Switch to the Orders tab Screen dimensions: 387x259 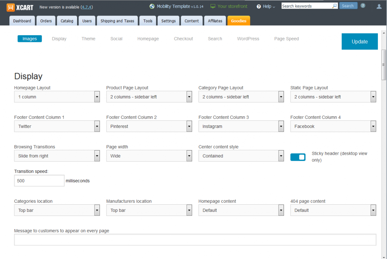coord(46,21)
